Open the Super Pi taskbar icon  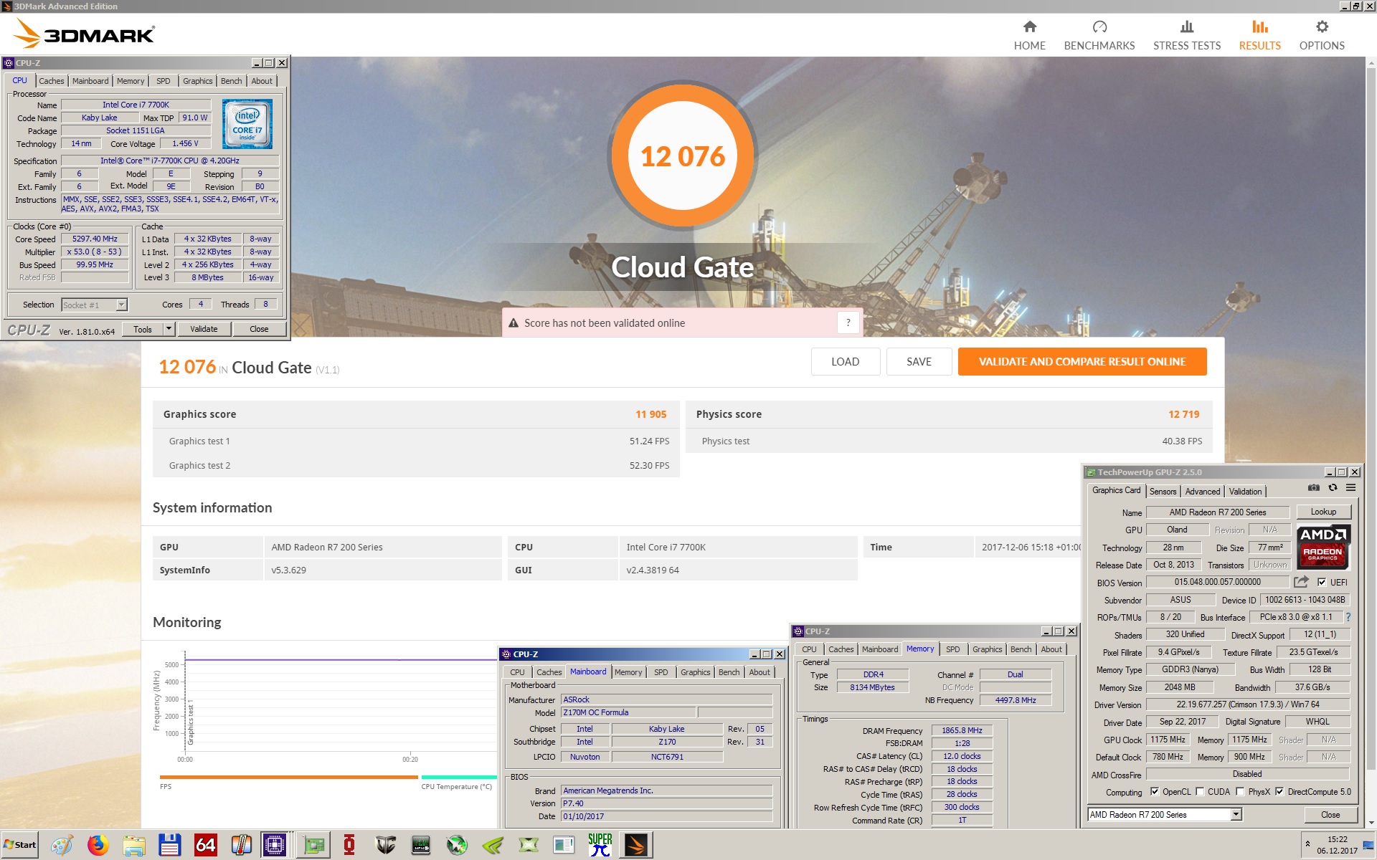tap(600, 846)
